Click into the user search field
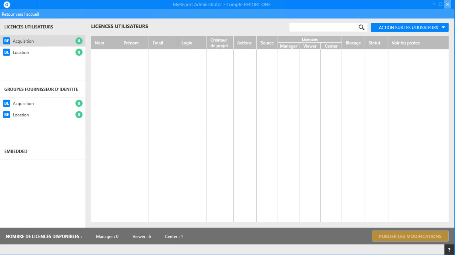Screen dimensions: 455x255 [323, 27]
